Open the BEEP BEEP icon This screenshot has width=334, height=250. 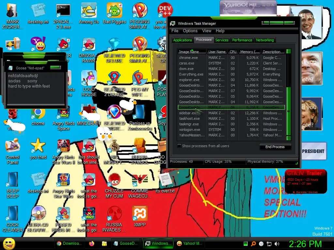(x=12, y=185)
